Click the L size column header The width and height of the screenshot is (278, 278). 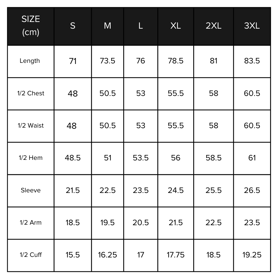(x=141, y=26)
